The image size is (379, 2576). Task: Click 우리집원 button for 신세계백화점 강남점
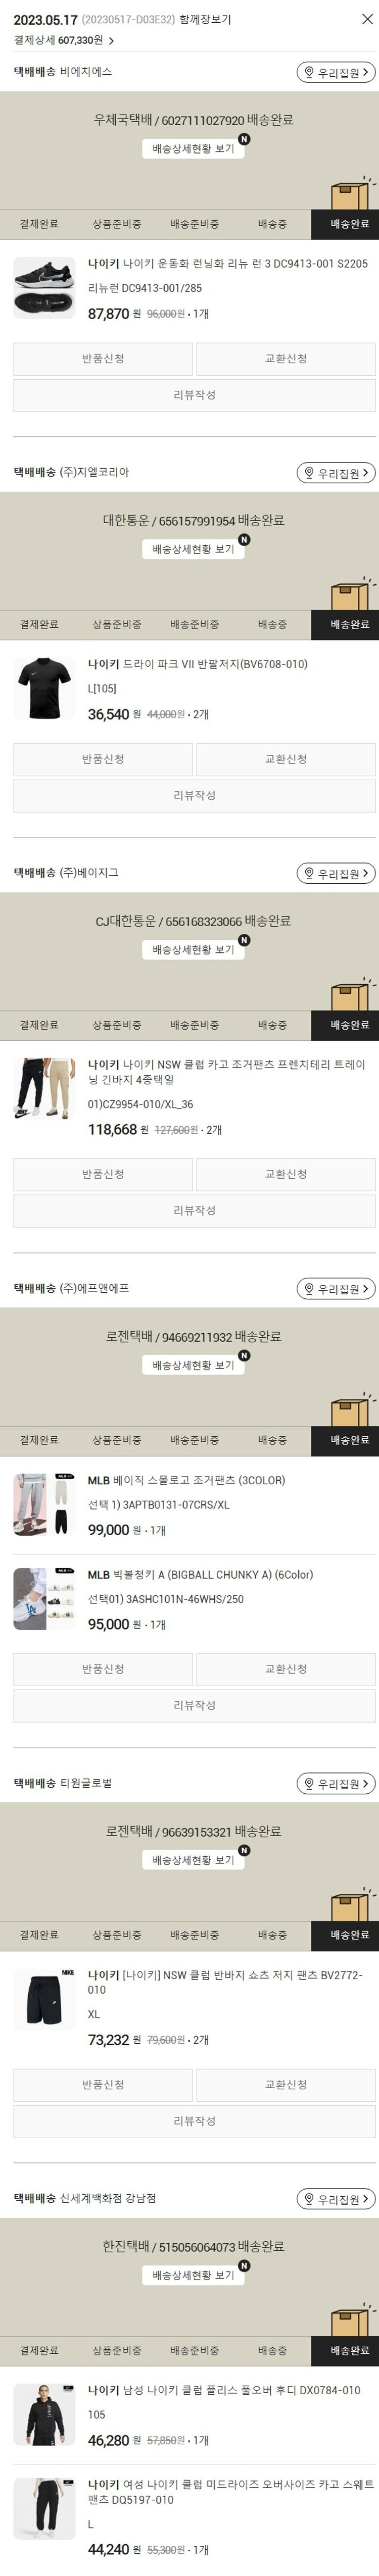pyautogui.click(x=336, y=2199)
